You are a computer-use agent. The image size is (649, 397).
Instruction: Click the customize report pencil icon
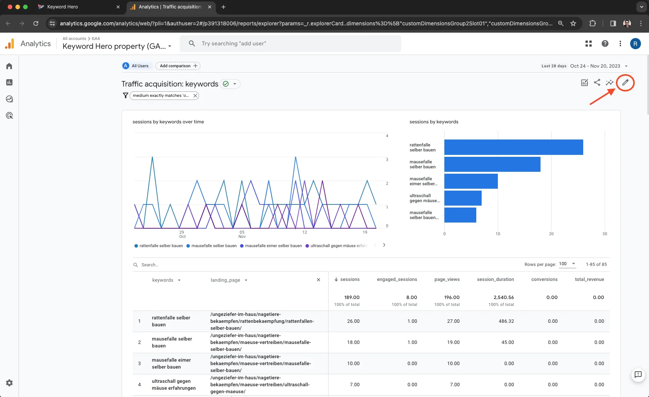[x=625, y=82]
